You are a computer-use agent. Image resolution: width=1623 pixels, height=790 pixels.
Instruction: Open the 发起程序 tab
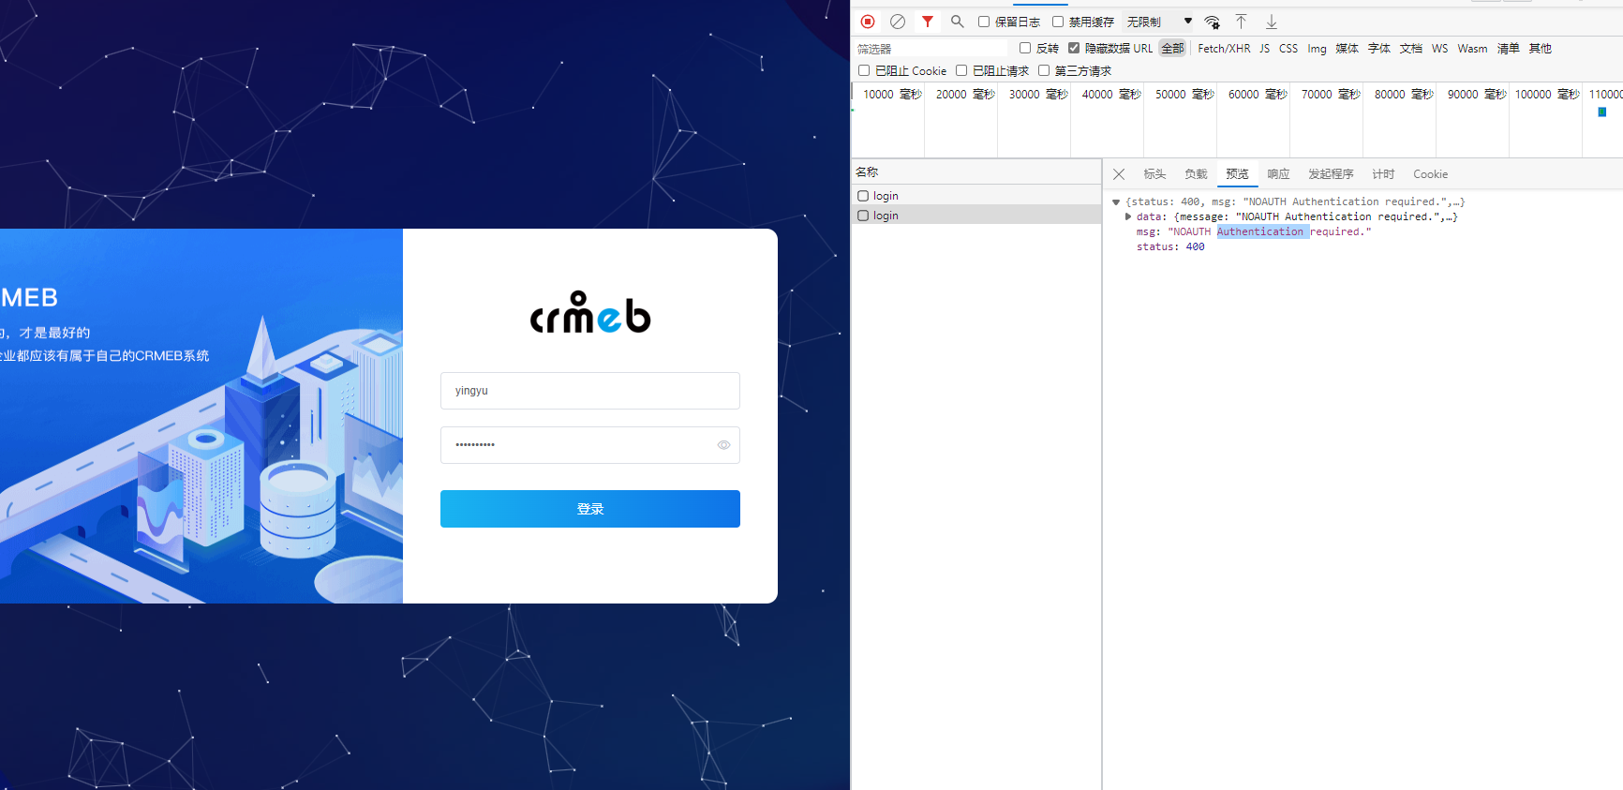(x=1331, y=174)
